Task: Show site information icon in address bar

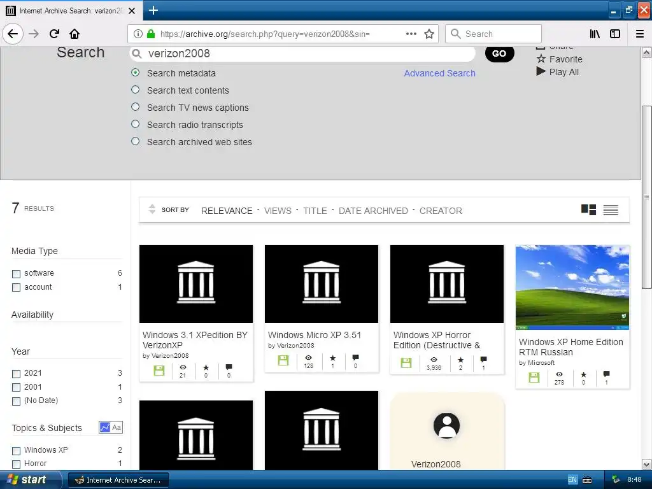Action: pyautogui.click(x=138, y=34)
